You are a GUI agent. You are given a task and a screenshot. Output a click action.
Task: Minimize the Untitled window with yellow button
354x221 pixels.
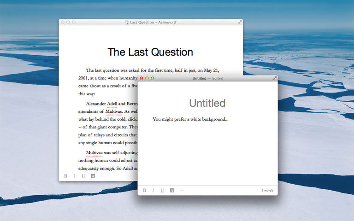pos(147,78)
